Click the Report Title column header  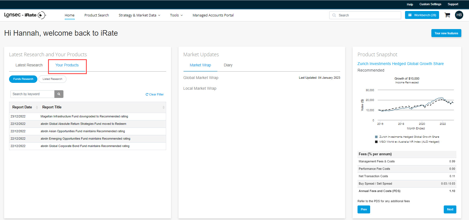52,107
